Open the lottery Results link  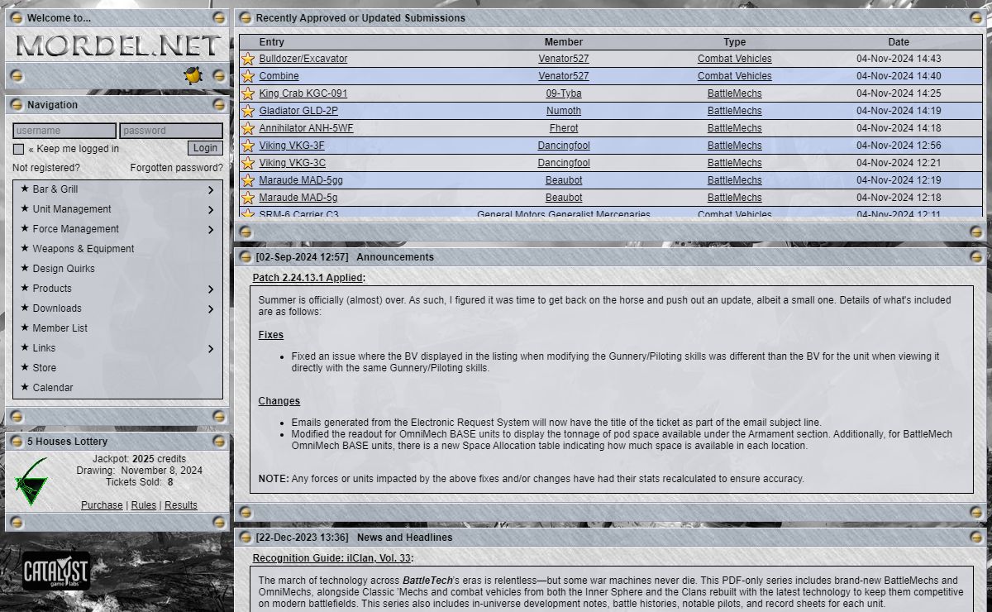coord(181,505)
